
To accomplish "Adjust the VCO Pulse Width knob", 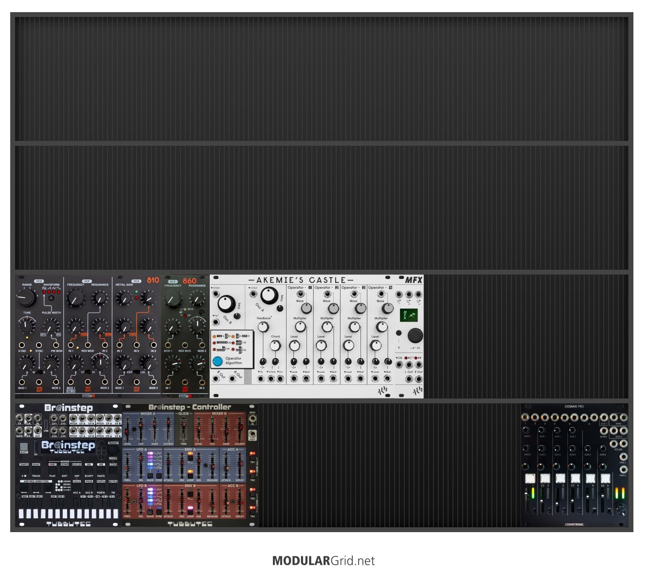I will point(51,326).
